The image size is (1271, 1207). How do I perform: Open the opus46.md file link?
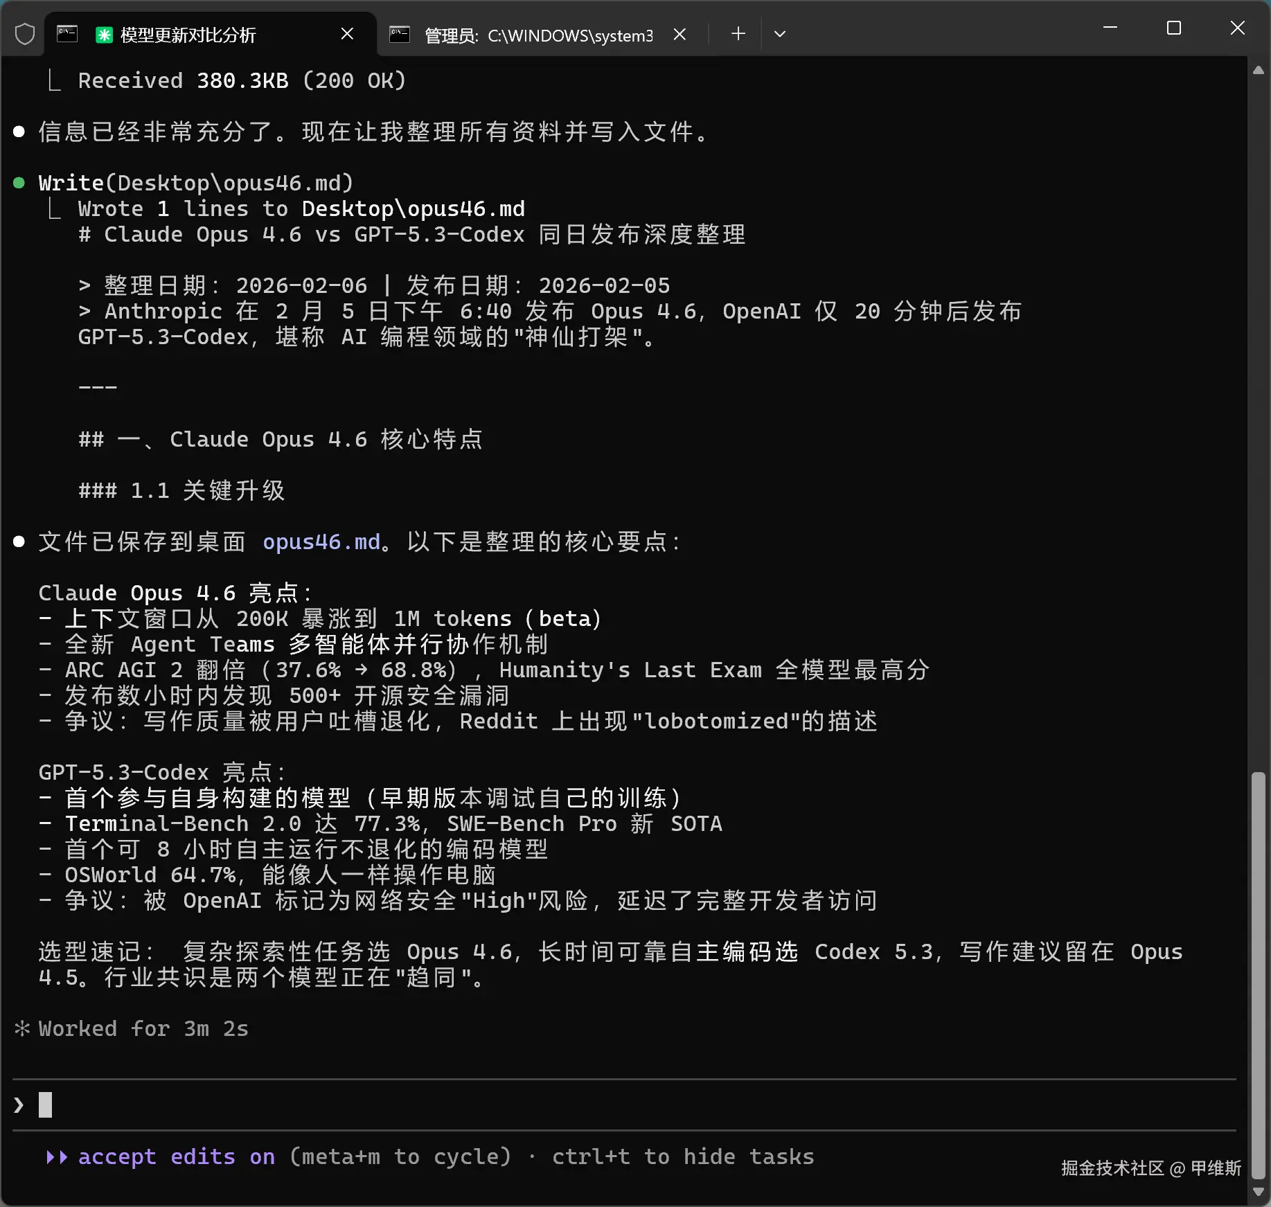pos(321,542)
